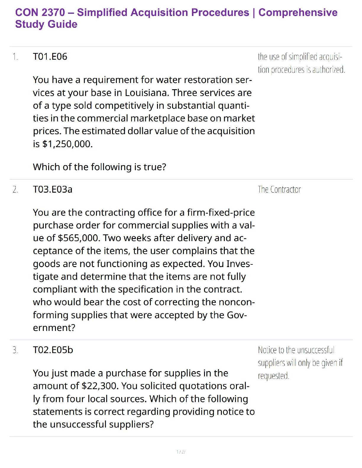Image resolution: width=362 pixels, height=468 pixels.
Task: Click answer about simplified acquisition procedures authorized
Action: coord(301,63)
